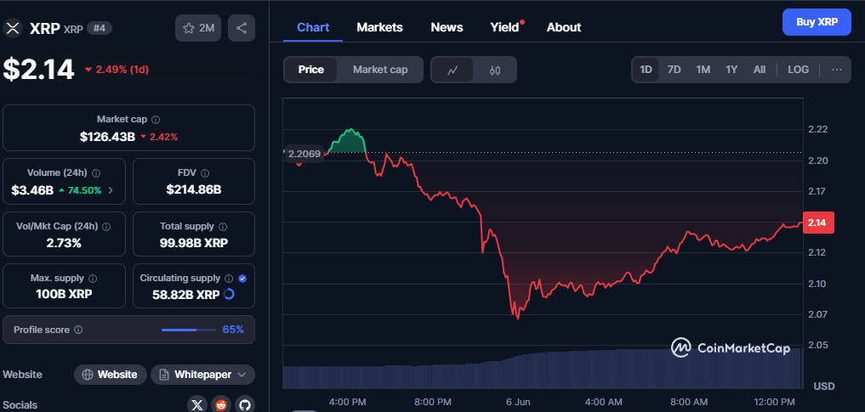Open the Chart tab
Image resolution: width=865 pixels, height=412 pixels.
click(x=313, y=27)
